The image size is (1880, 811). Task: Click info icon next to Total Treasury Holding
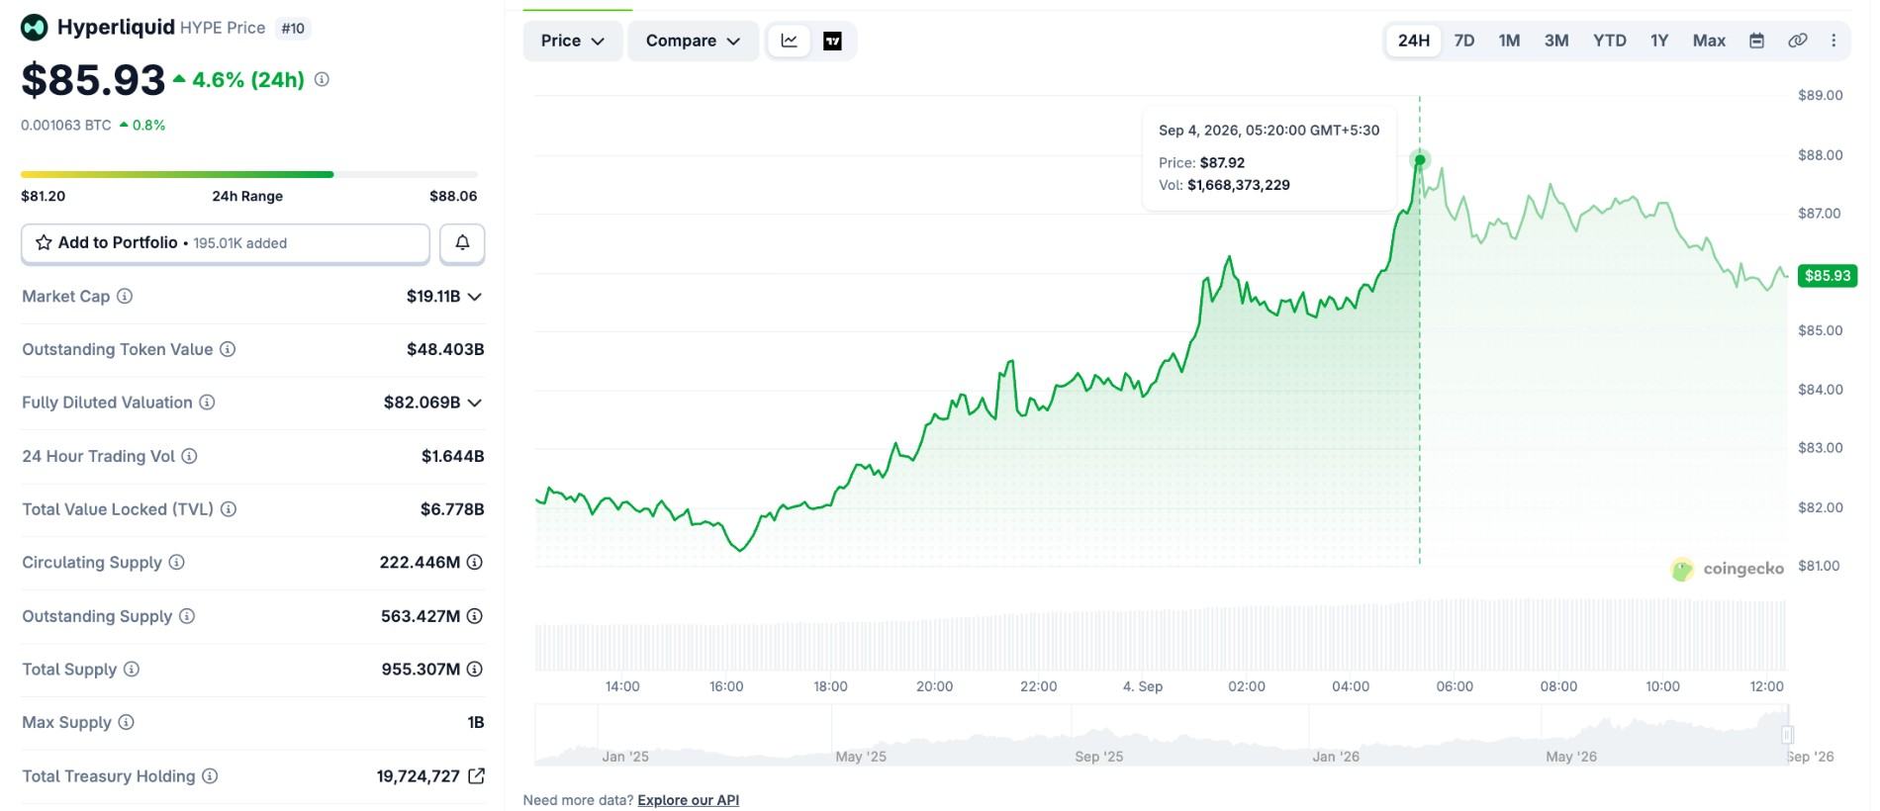point(210,776)
